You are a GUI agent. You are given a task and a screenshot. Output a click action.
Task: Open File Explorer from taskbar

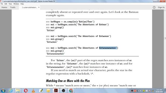pos(18,91)
